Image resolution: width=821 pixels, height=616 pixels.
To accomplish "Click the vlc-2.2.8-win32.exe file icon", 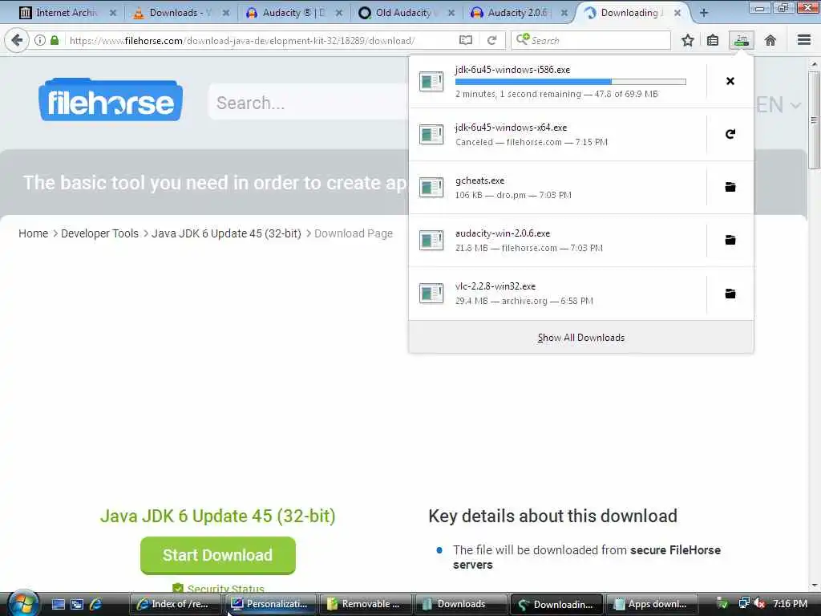I will (431, 294).
